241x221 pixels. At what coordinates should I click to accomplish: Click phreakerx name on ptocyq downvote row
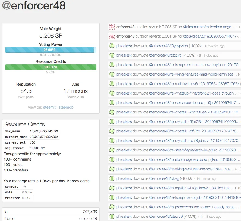[x=124, y=55]
